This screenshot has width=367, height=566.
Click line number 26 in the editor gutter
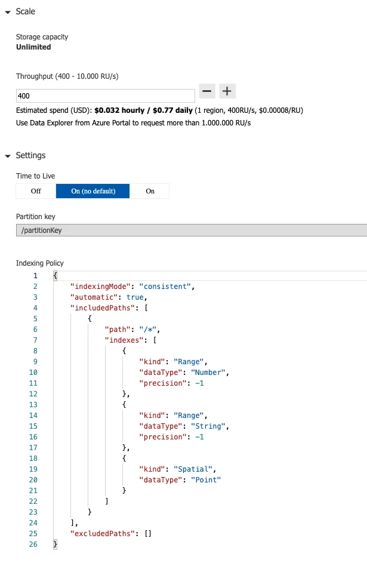click(33, 545)
